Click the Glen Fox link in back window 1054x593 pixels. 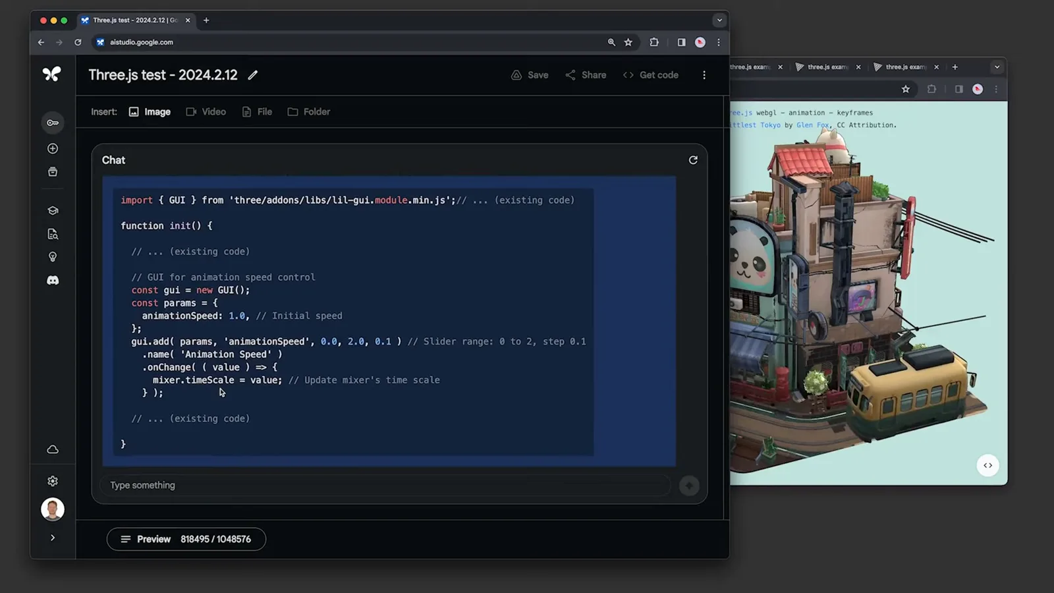coord(813,125)
